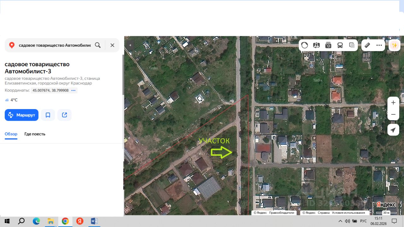Switch to the Где поесть tab
Viewport: 404px width, 227px height.
coord(35,134)
